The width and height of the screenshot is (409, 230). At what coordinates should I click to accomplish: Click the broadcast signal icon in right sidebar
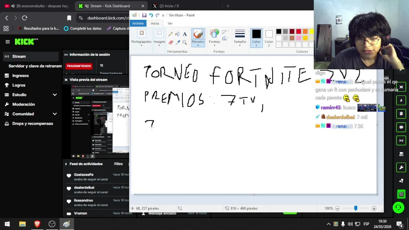(401, 141)
